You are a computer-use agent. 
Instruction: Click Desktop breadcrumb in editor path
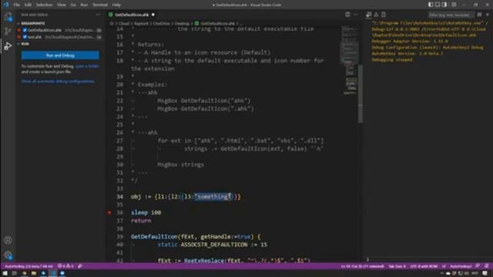(182, 24)
